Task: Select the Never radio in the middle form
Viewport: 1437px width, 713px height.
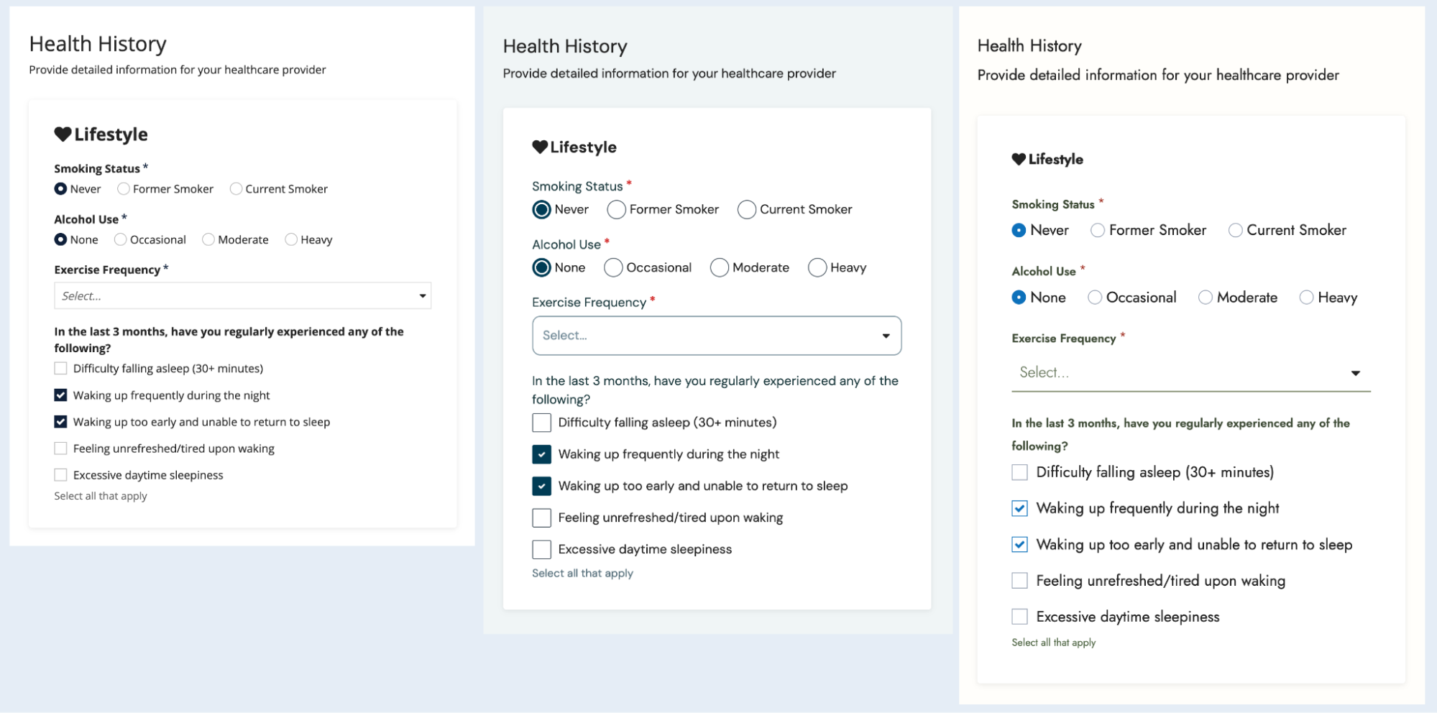Action: 541,210
